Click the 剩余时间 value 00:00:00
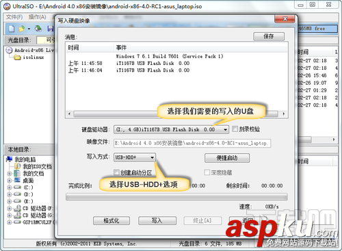 [x=272, y=185]
